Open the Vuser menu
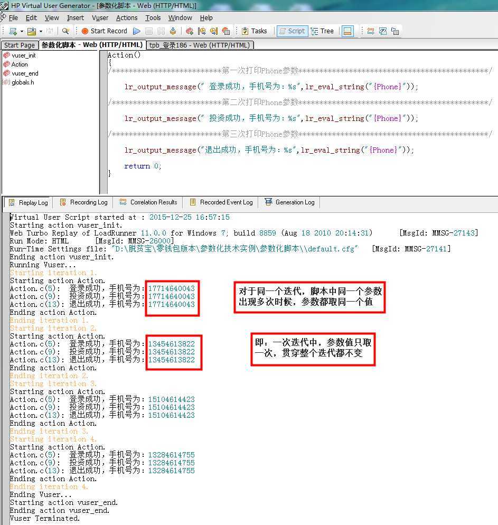498x525 pixels. tap(100, 18)
